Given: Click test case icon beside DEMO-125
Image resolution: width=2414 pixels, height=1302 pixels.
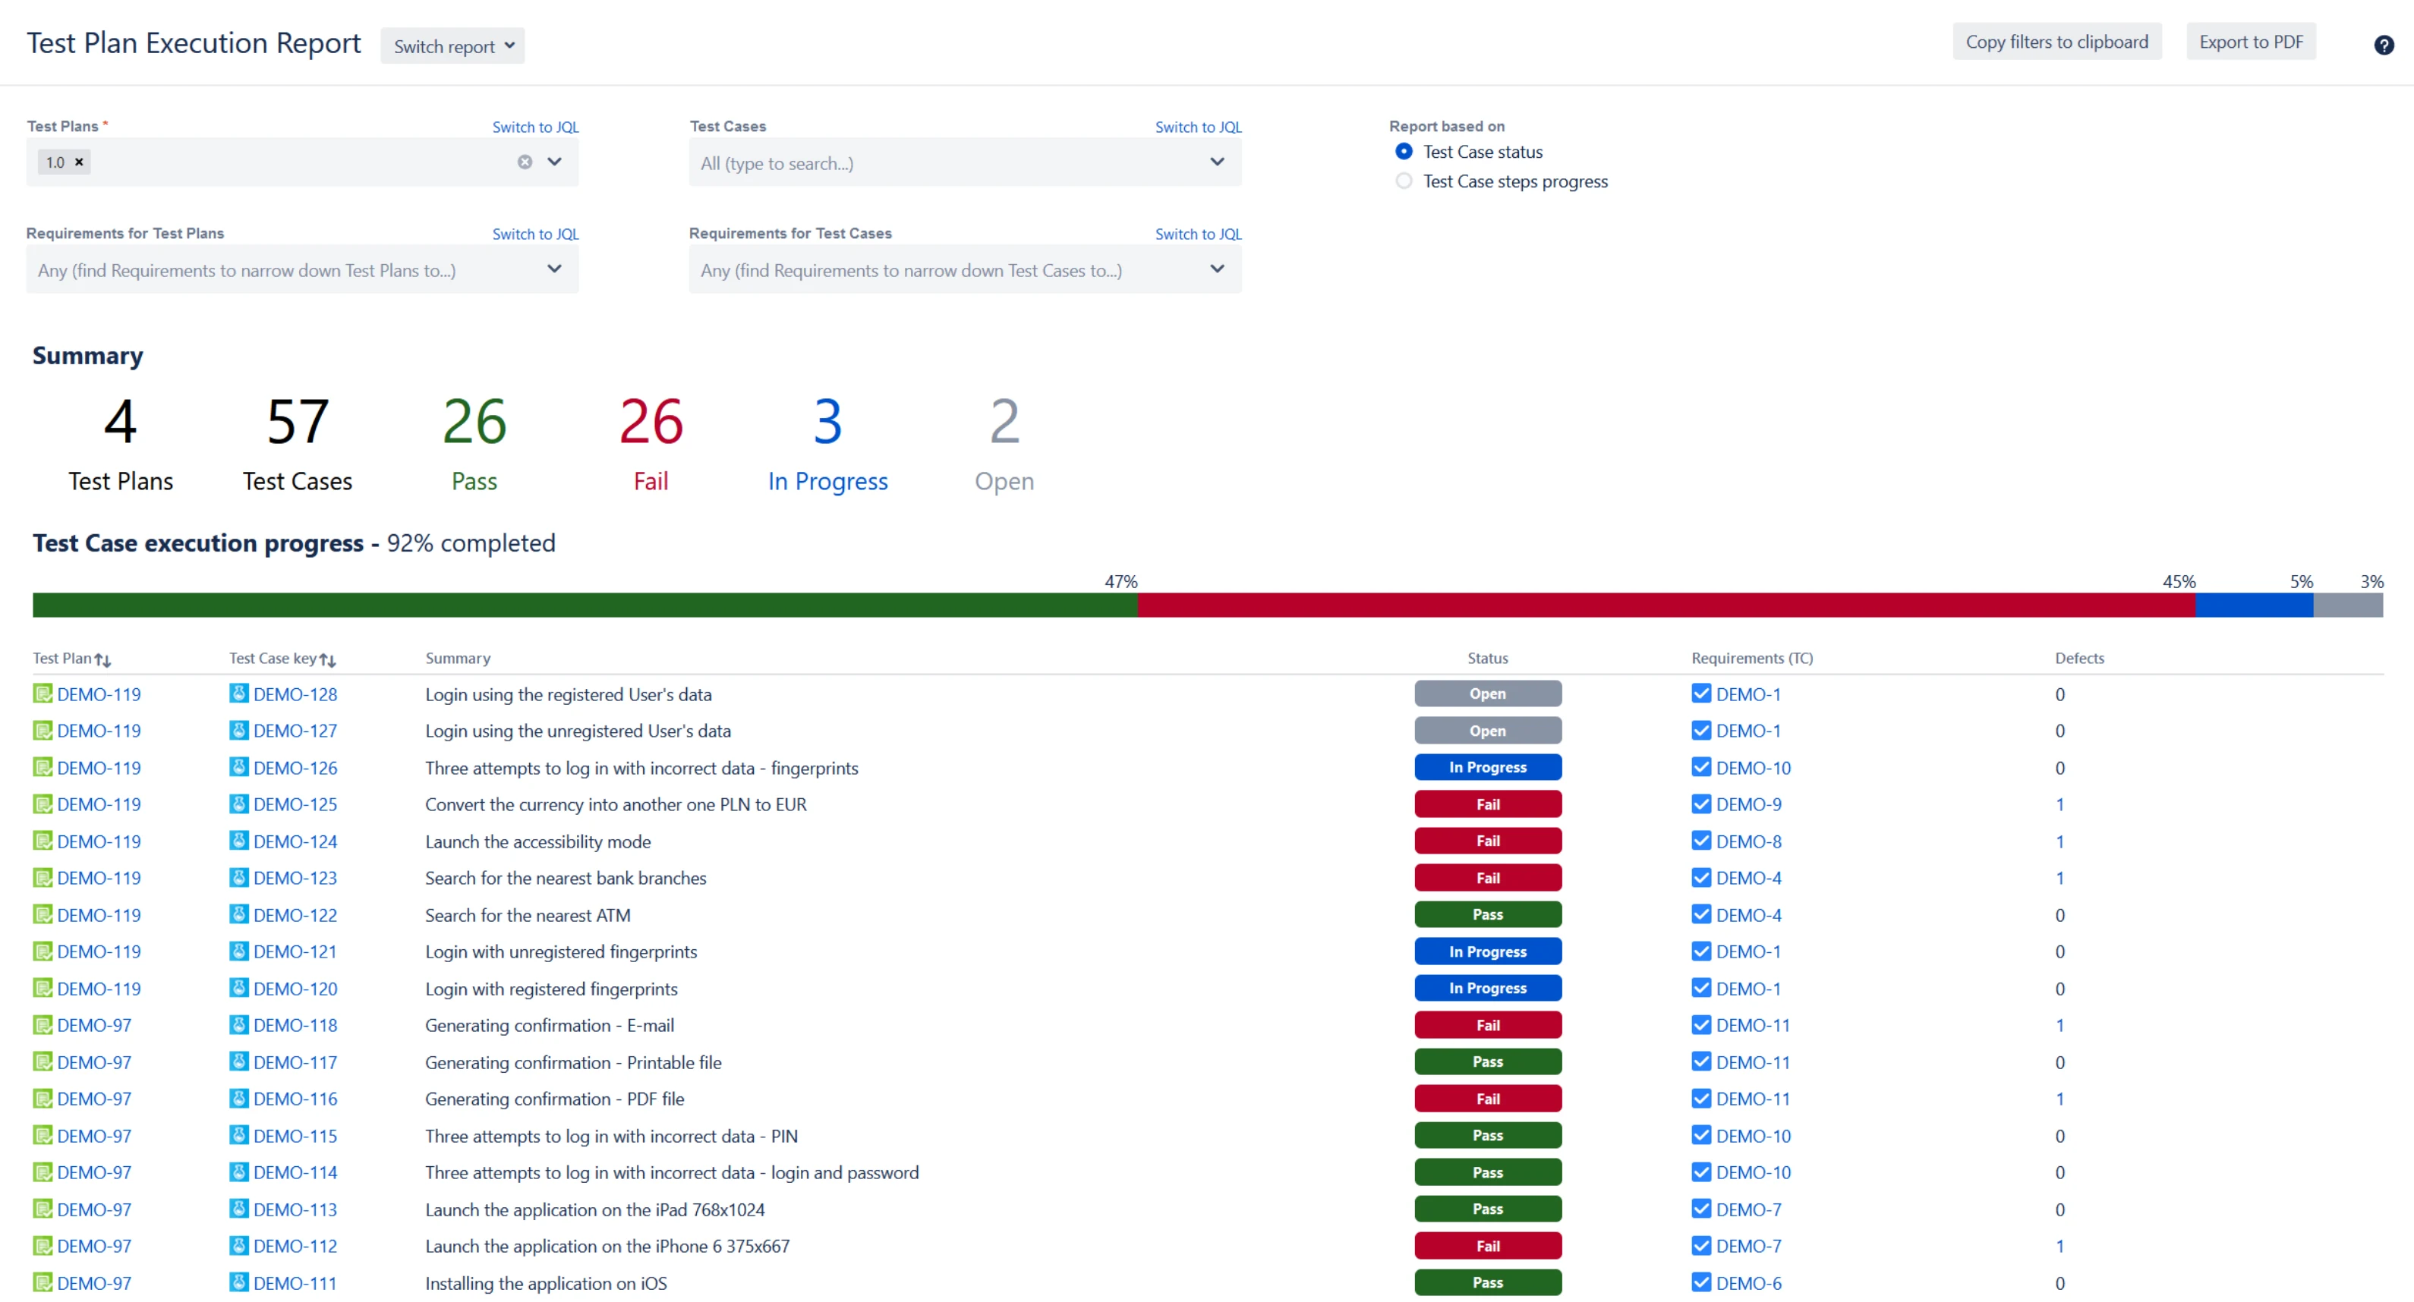Looking at the screenshot, I should (239, 804).
